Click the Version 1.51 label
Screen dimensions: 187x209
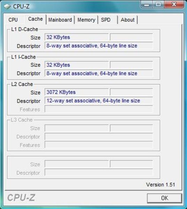tap(160, 185)
